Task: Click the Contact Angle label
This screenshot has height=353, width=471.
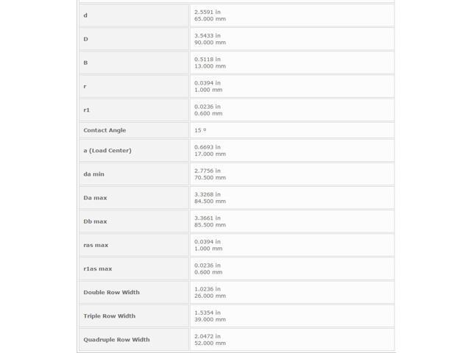Action: [105, 130]
